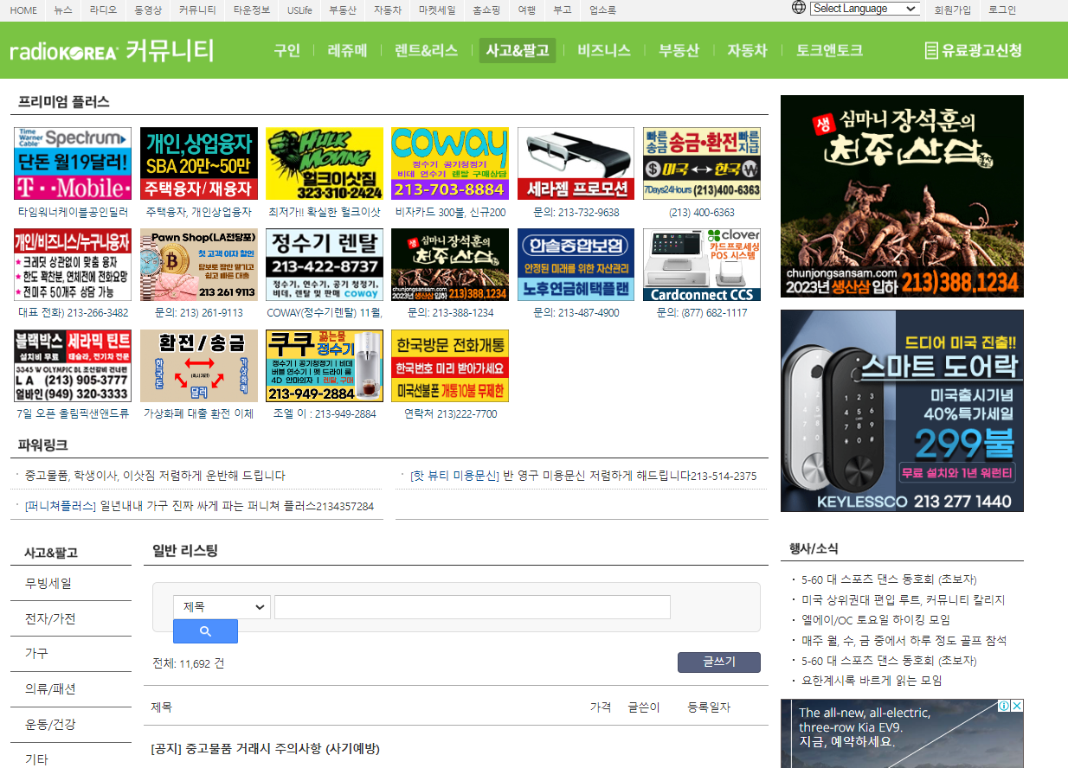Click the ad info icon on Kia banner

[x=1003, y=707]
